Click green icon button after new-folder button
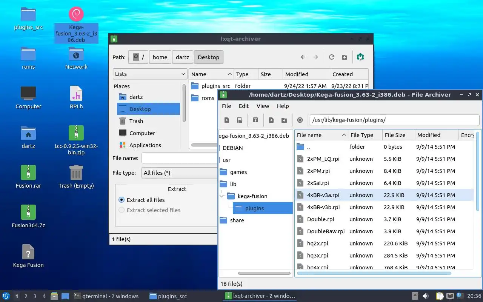This screenshot has width=483, height=302. (x=360, y=57)
